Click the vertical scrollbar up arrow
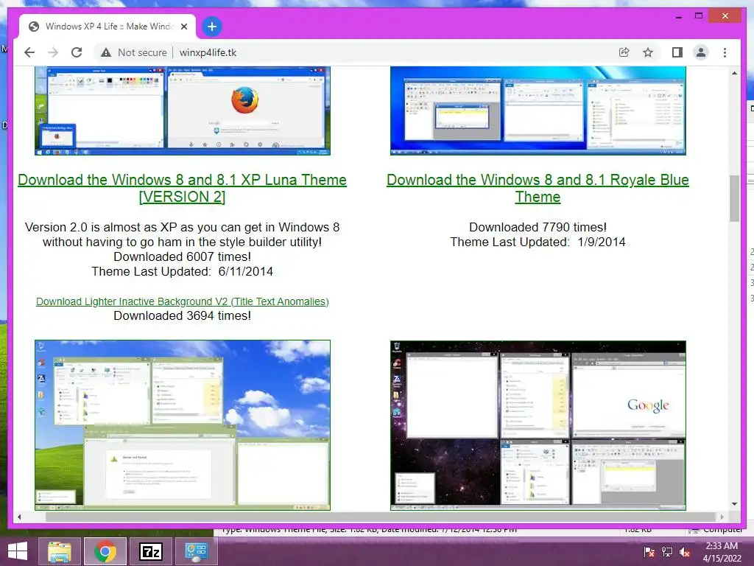The height and width of the screenshot is (566, 754). pyautogui.click(x=734, y=73)
